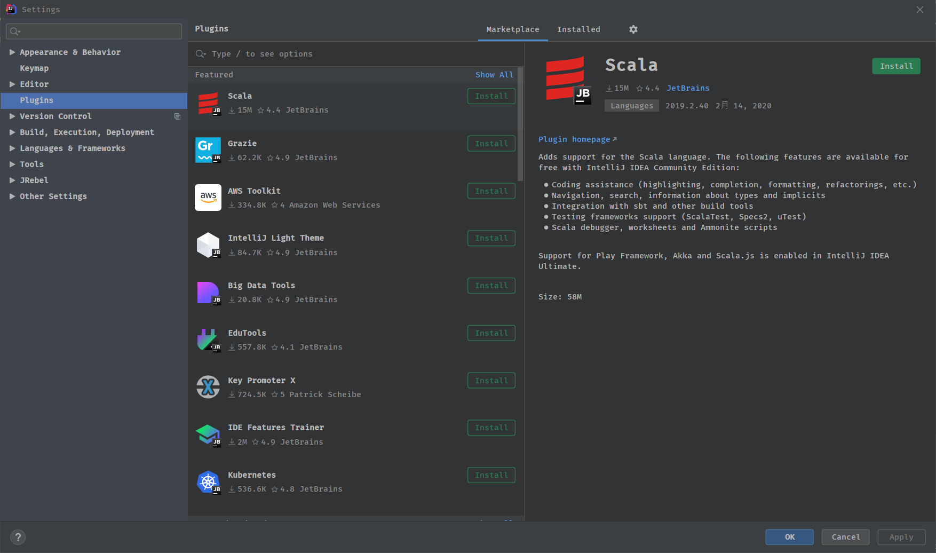Click the settings search magnifier icon
The height and width of the screenshot is (553, 936).
[15, 31]
